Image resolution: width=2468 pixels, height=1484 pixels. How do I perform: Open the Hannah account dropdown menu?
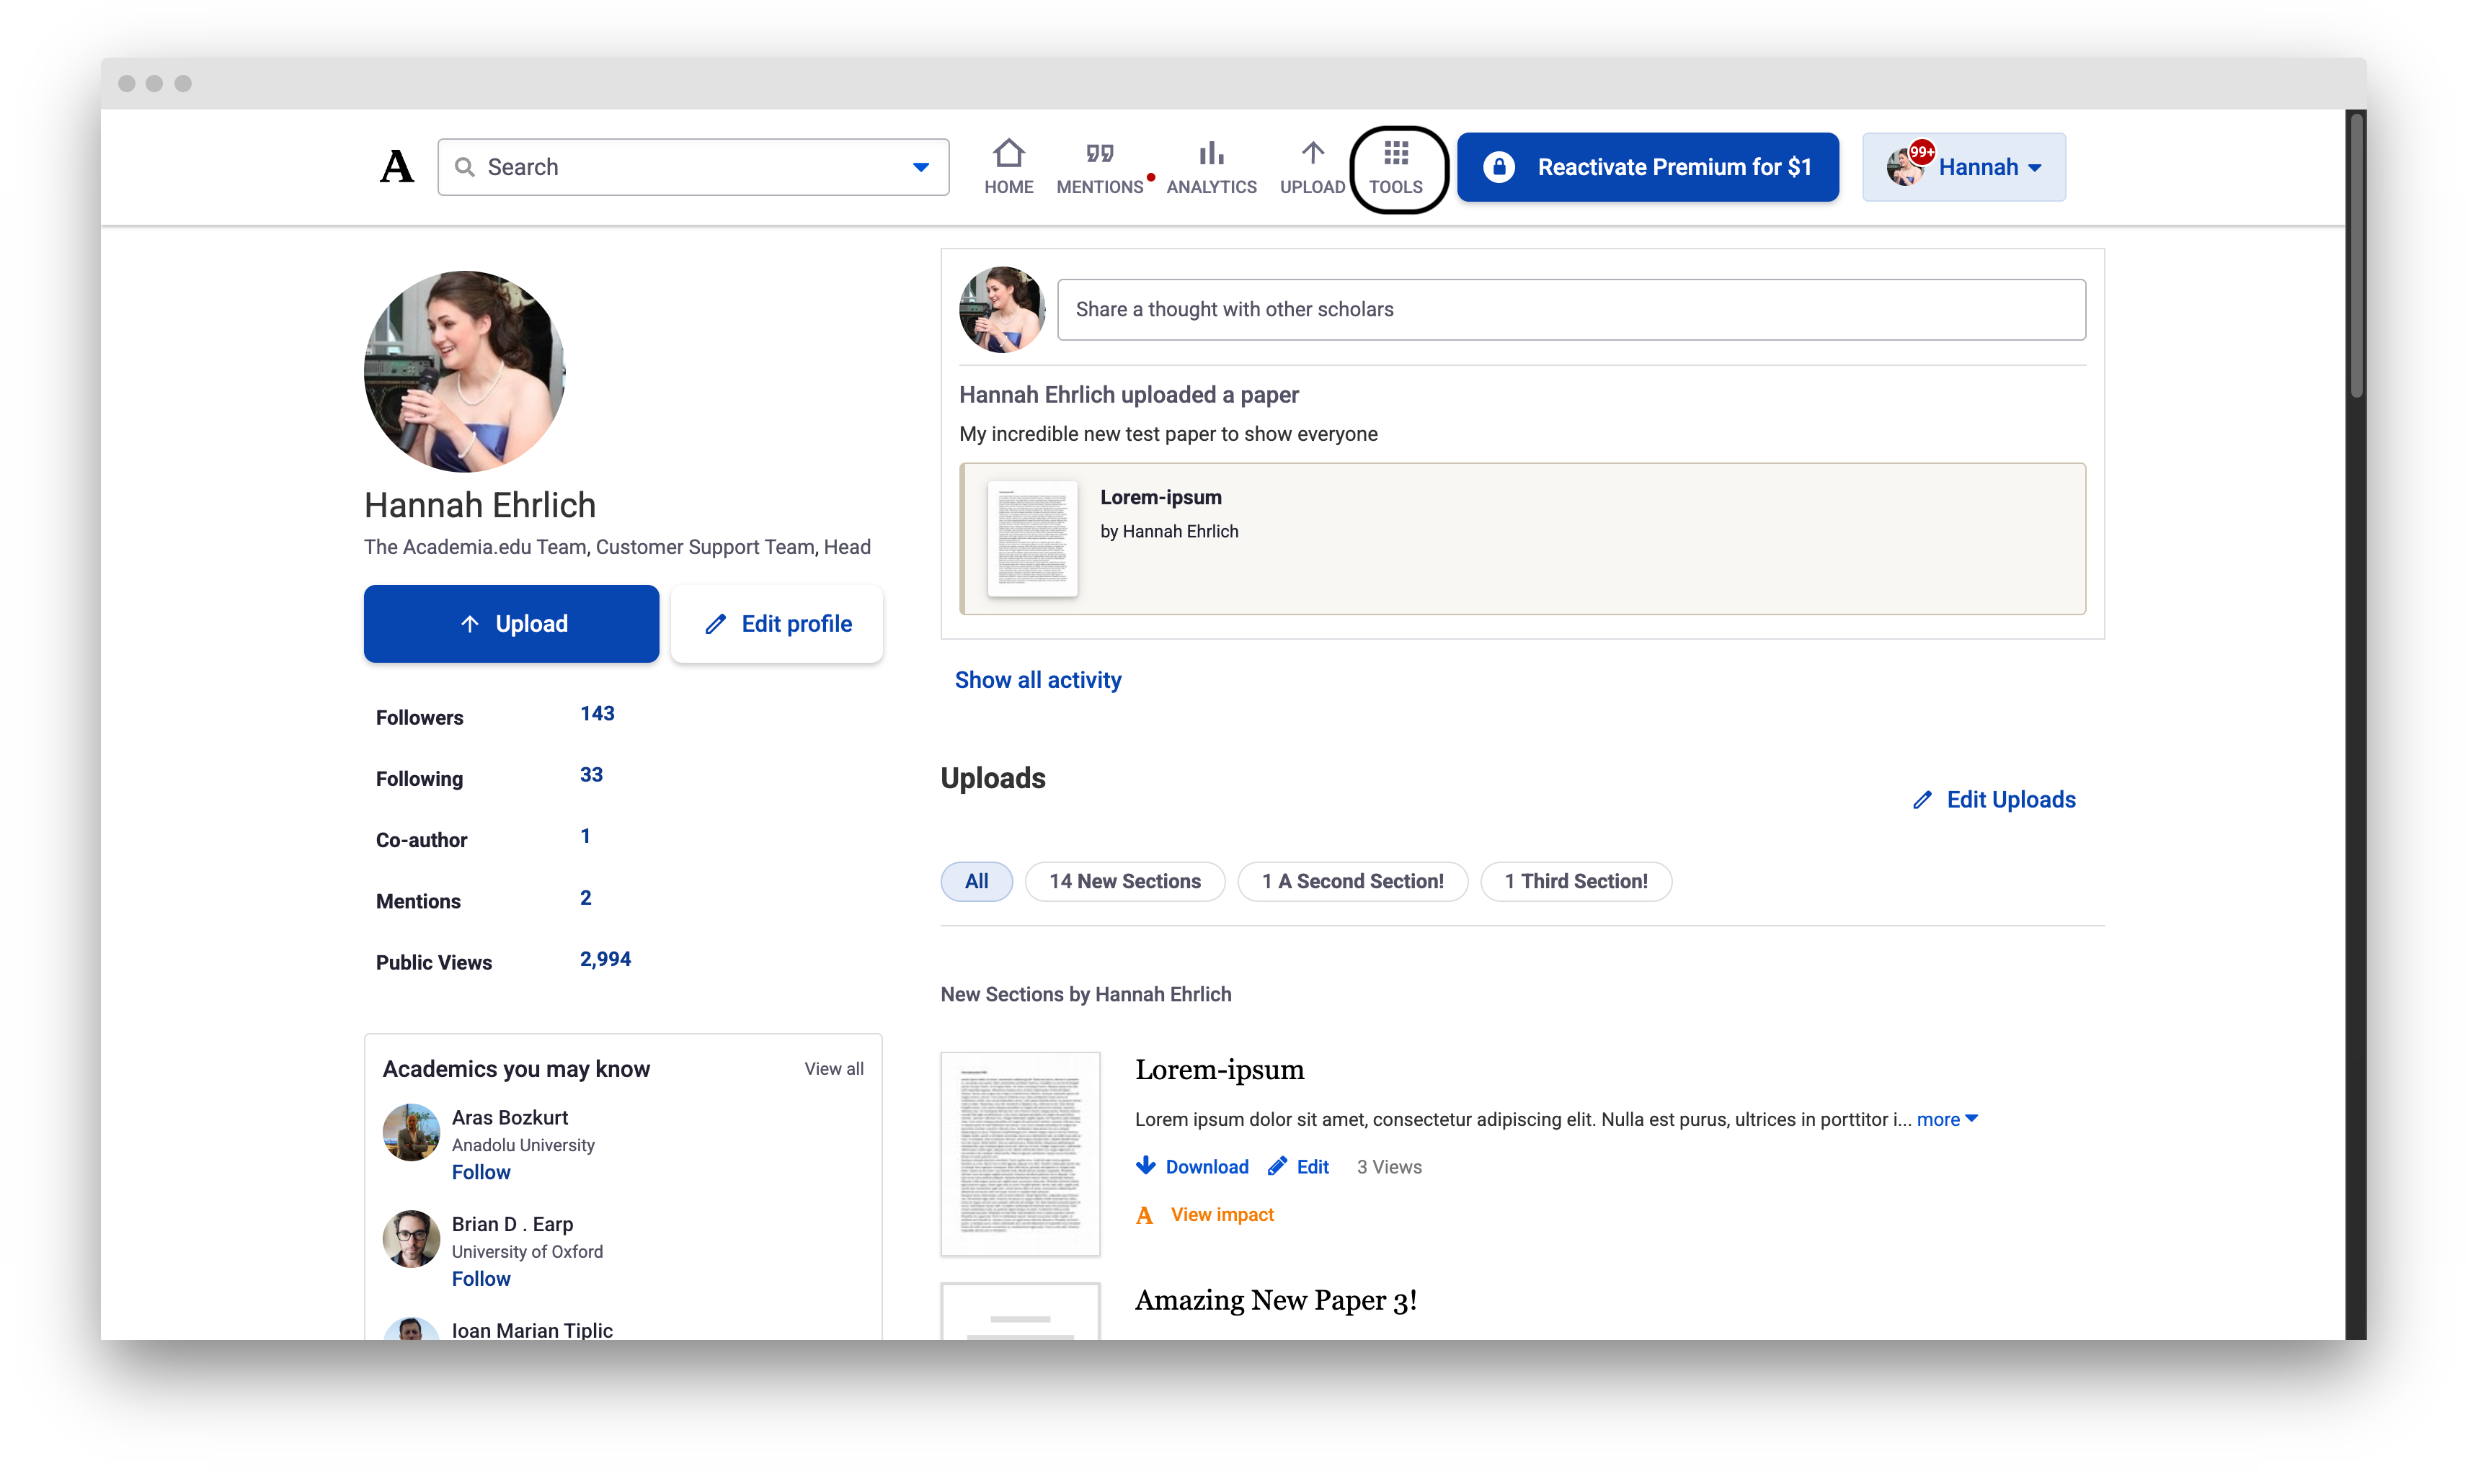click(x=1963, y=167)
